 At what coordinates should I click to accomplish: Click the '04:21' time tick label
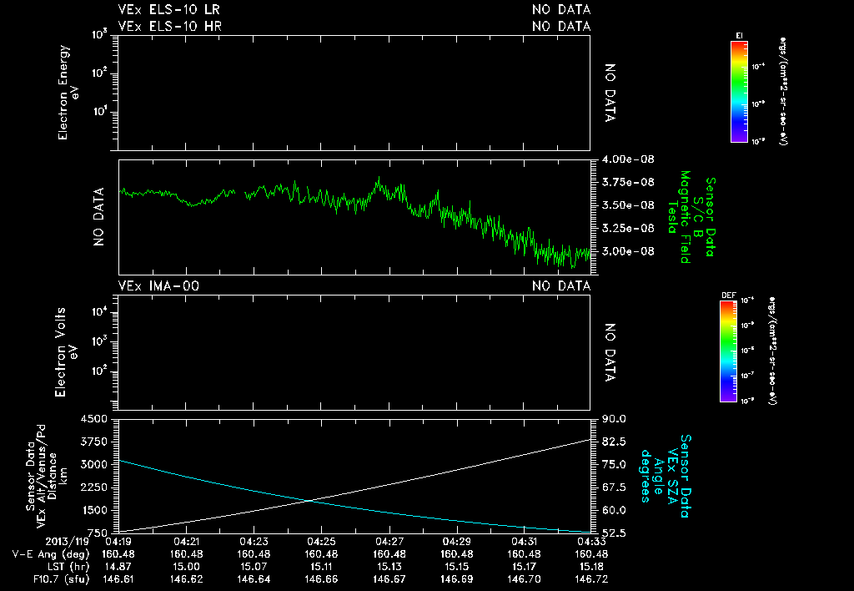[x=186, y=542]
